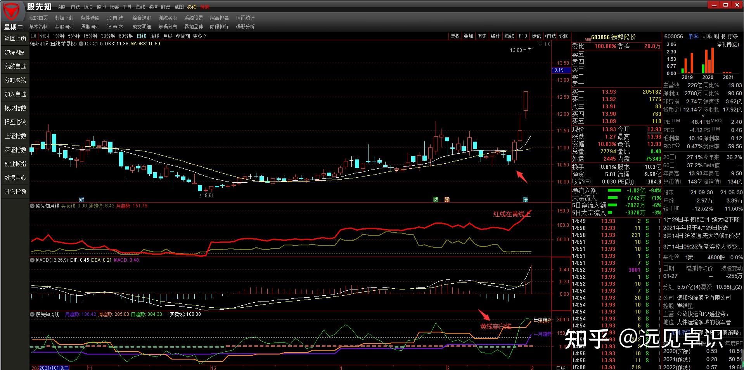744x370 pixels.
Task: Open the 画线 menu in top bar
Action: coord(140,7)
